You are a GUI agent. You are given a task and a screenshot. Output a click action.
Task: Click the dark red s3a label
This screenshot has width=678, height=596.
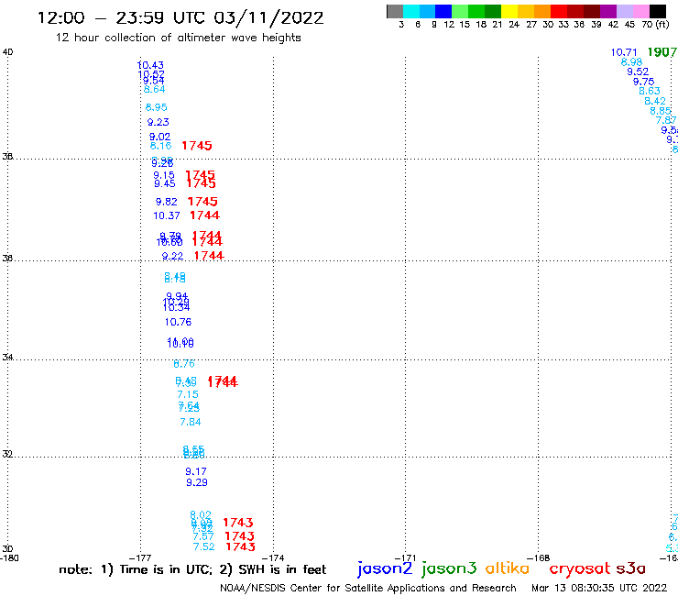coord(630,568)
